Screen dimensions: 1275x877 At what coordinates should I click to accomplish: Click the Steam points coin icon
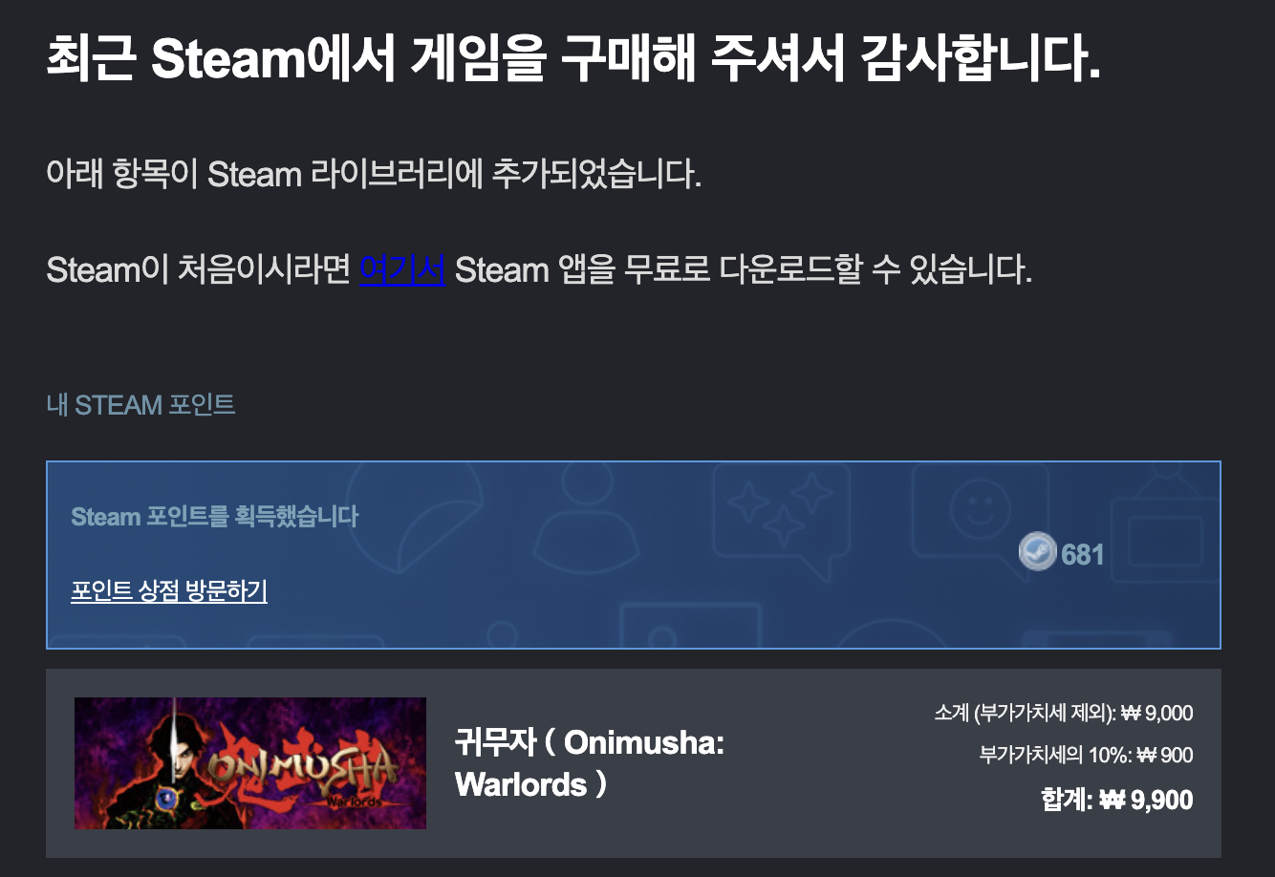point(1037,552)
